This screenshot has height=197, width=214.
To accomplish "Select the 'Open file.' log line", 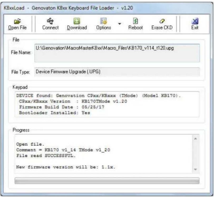I will coord(30,144).
